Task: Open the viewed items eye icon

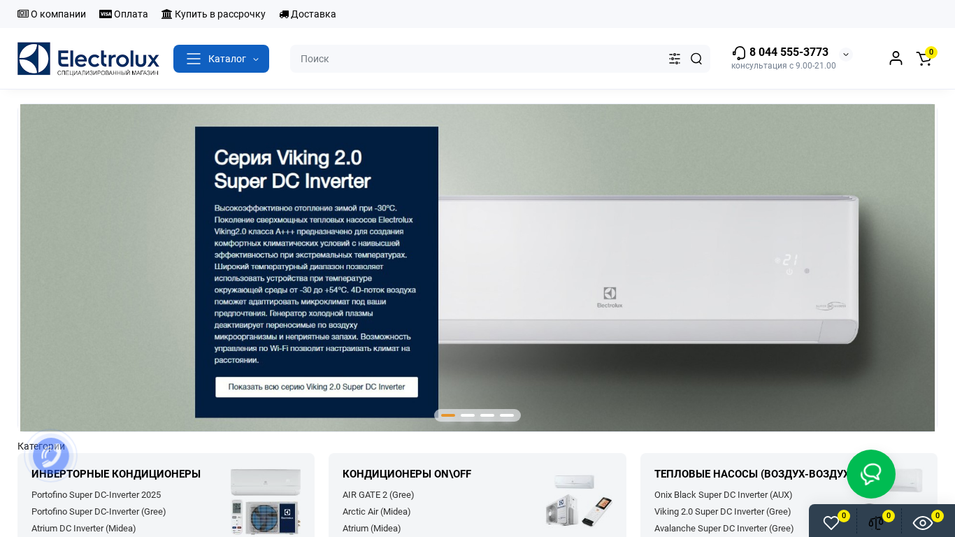Action: click(x=923, y=522)
